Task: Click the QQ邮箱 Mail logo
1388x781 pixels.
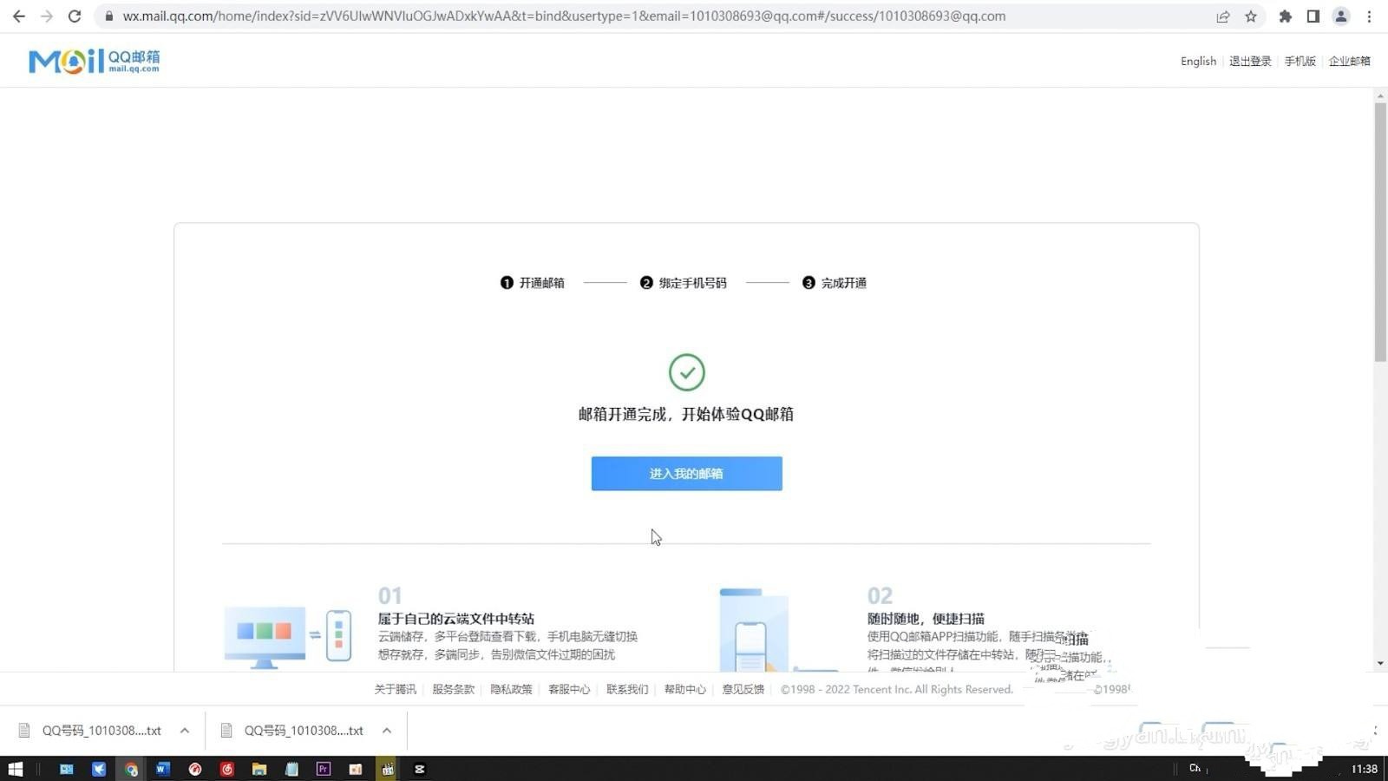Action: click(x=95, y=61)
